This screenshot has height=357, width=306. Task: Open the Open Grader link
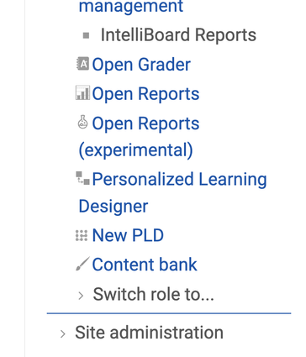pos(141,65)
